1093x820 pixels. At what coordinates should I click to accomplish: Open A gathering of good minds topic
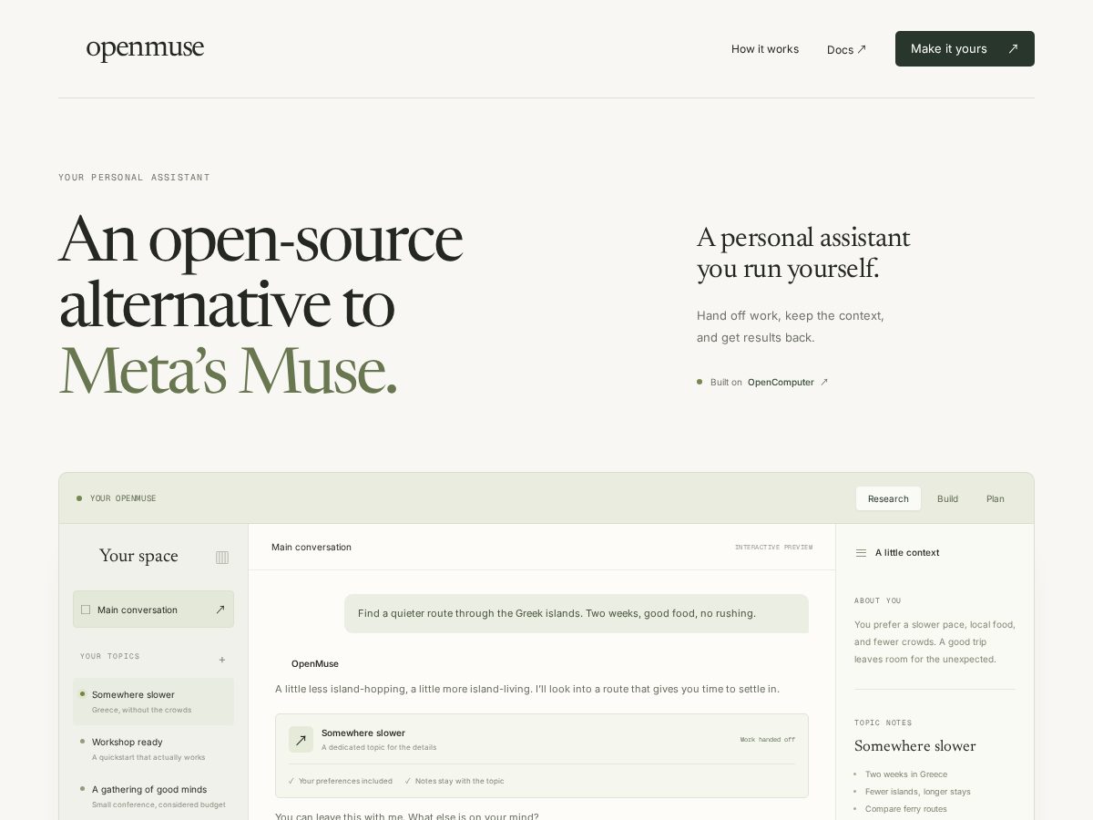pos(153,796)
